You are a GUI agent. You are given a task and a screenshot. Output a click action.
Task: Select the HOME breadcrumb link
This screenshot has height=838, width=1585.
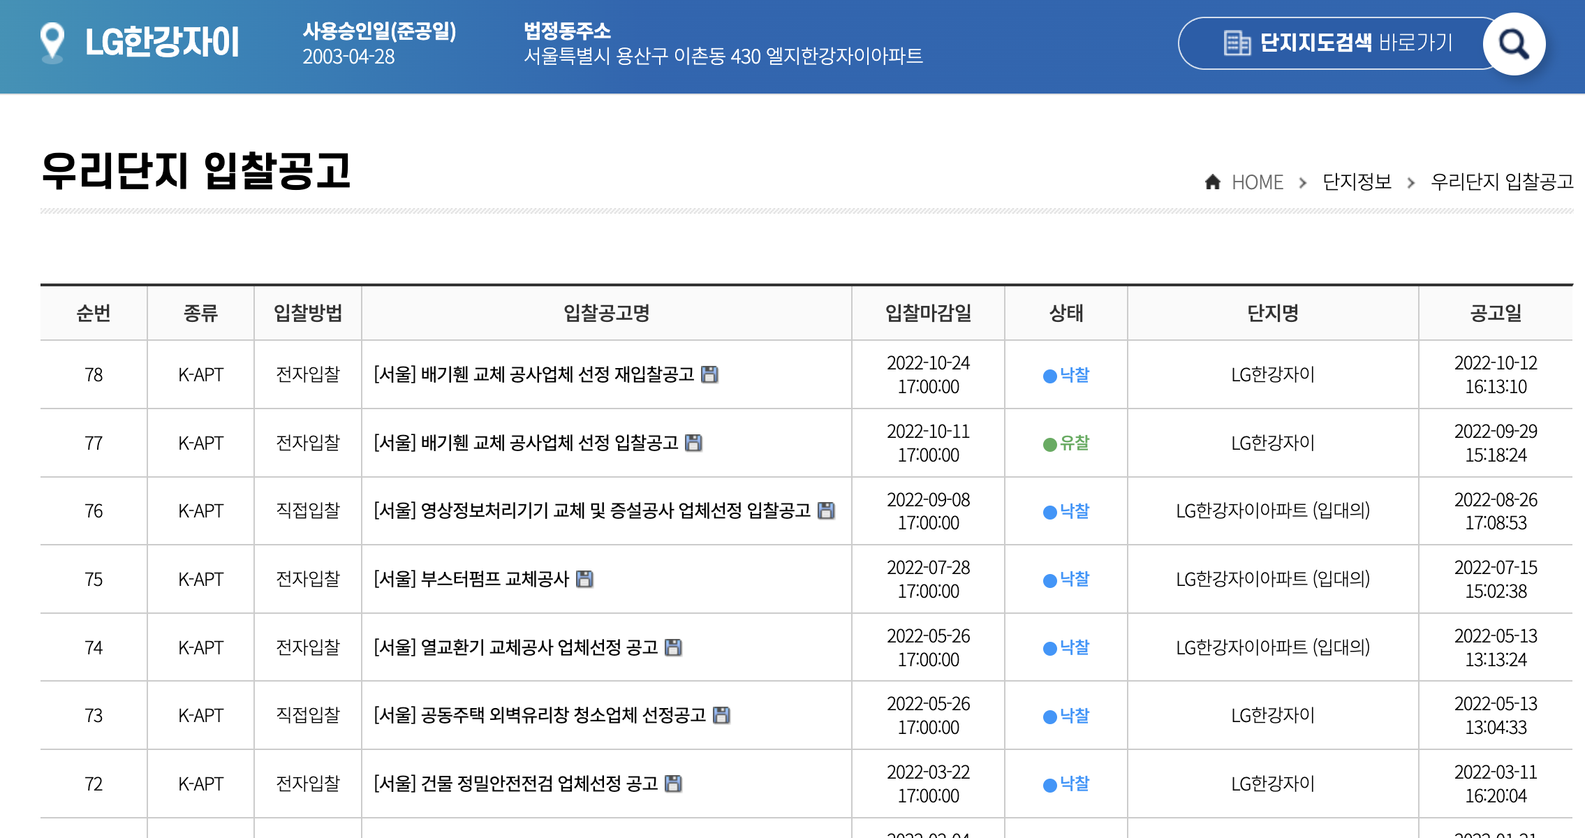pos(1257,182)
